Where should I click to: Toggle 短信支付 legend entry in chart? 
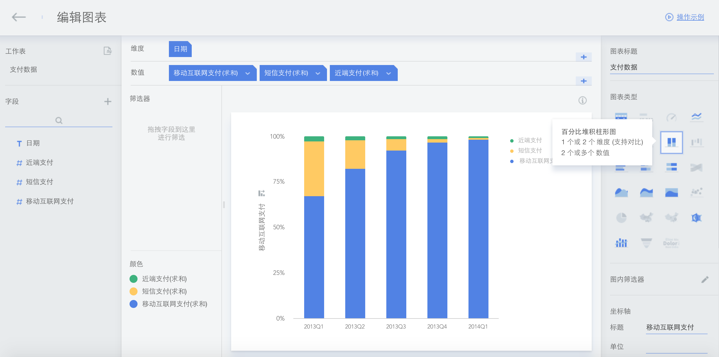pos(530,151)
